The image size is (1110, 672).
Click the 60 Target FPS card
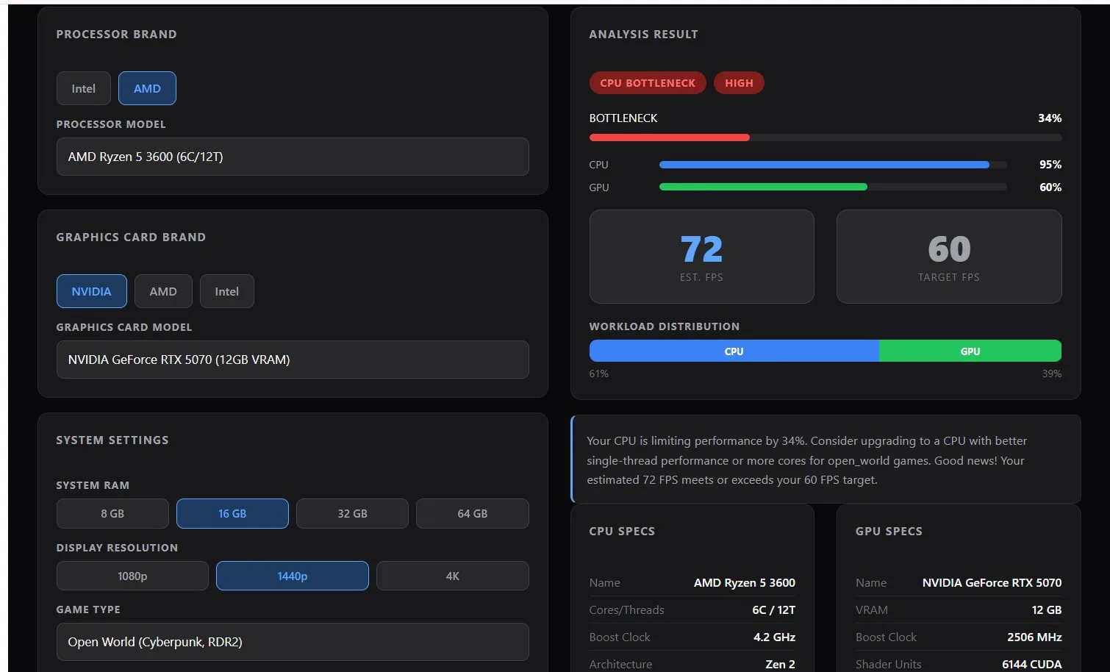(x=949, y=257)
